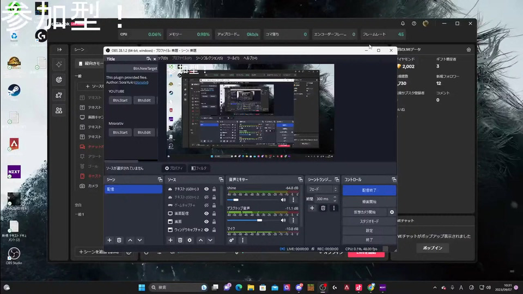
Task: Click the Mirarativ Btn.Edit button
Action: (x=144, y=132)
